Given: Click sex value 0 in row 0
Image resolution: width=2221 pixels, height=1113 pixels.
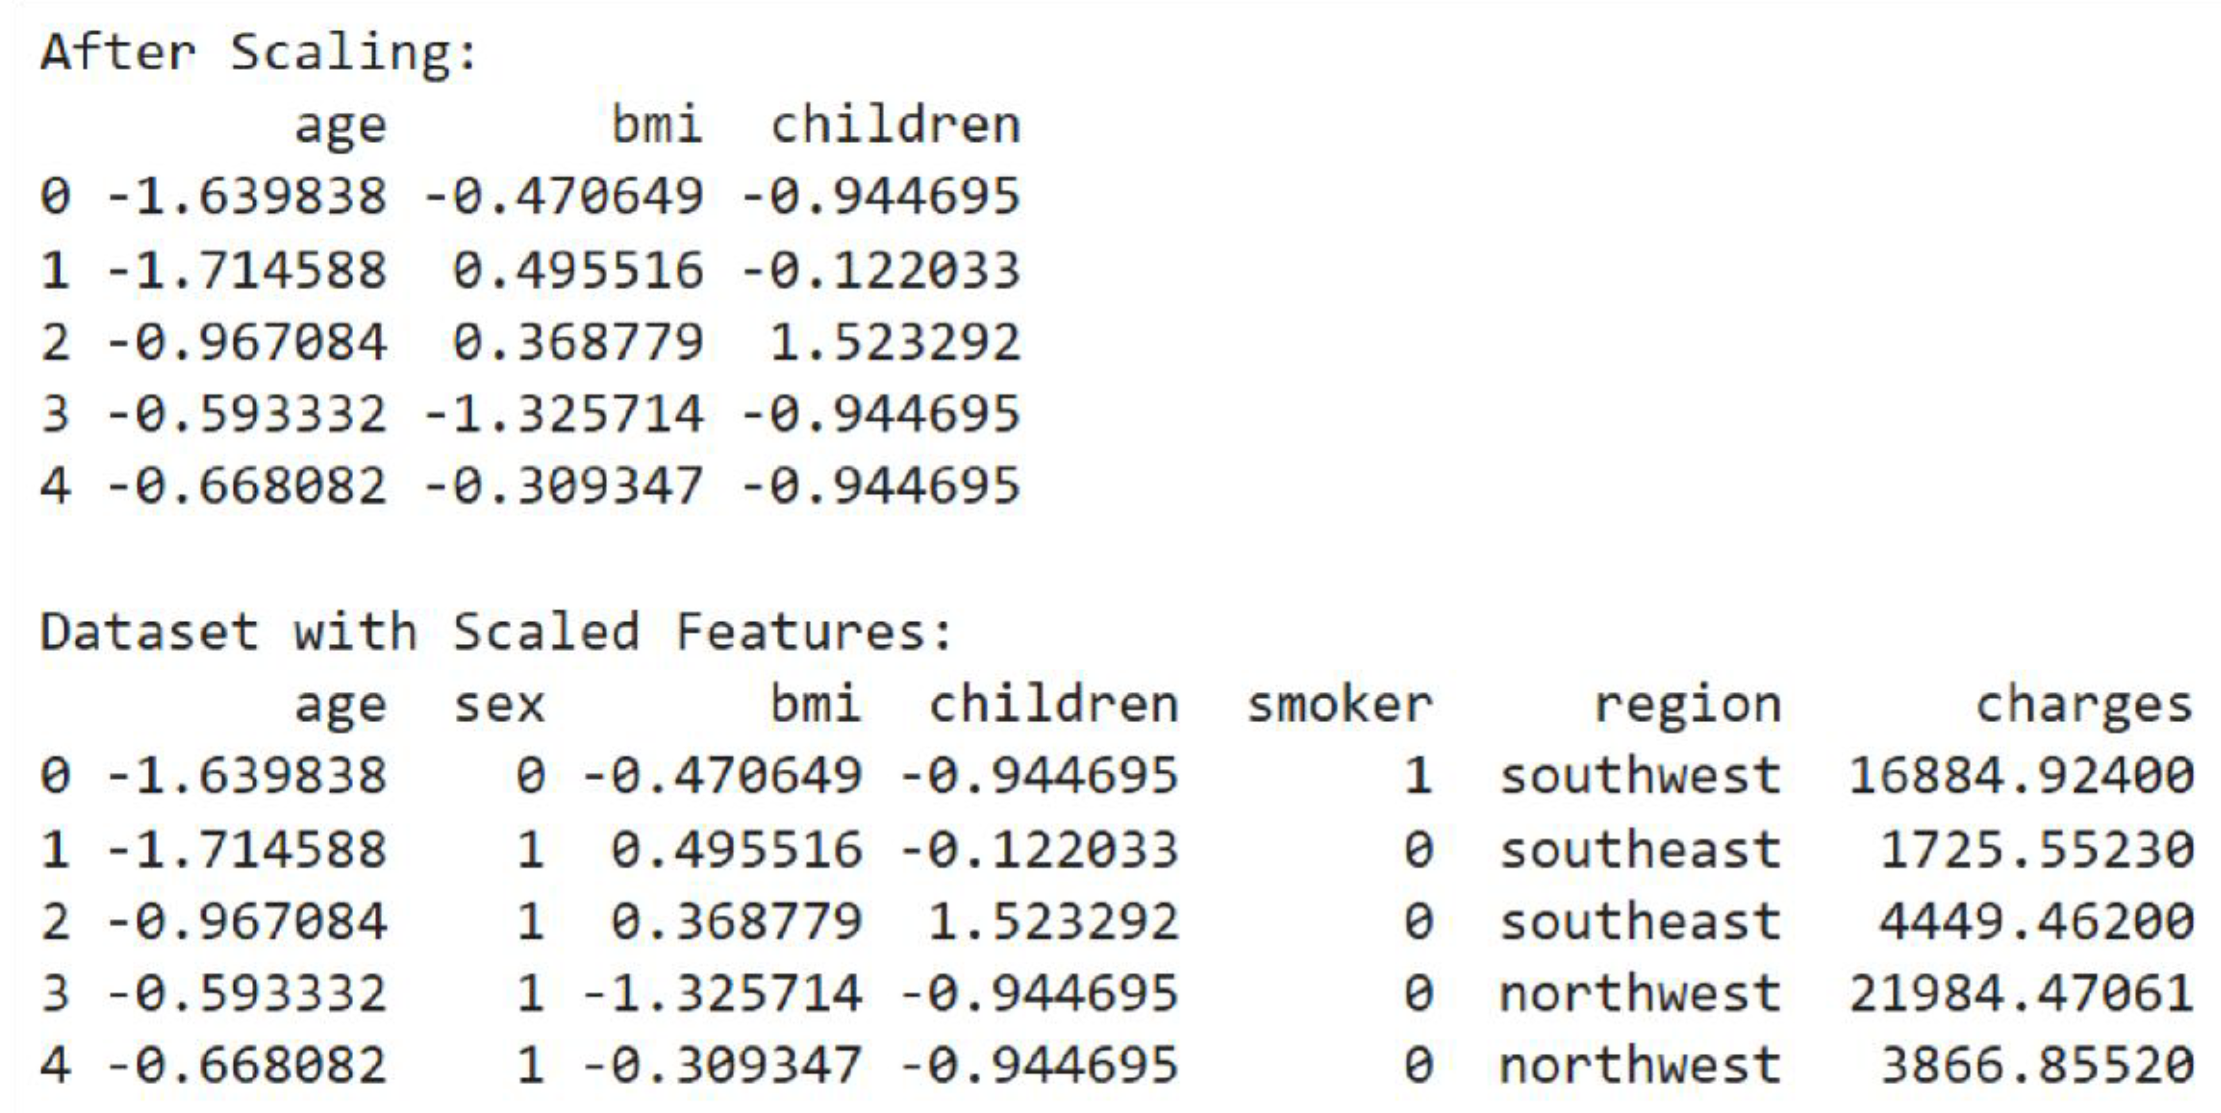Looking at the screenshot, I should point(530,776).
